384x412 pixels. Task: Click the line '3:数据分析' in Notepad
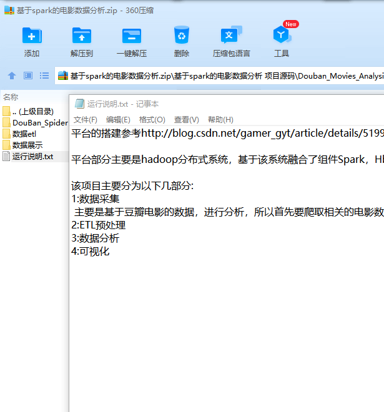(x=96, y=238)
